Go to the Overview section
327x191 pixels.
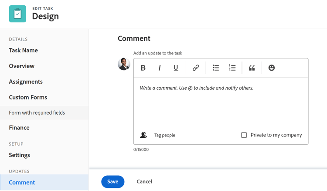click(22, 66)
